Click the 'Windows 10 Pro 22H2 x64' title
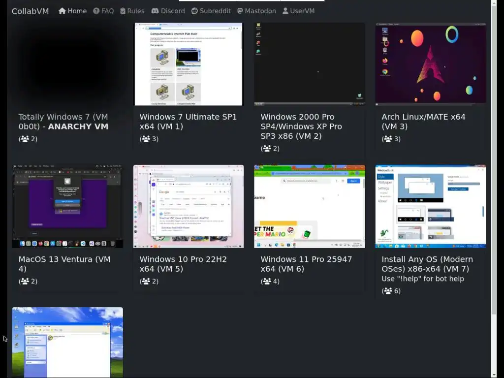Screen dimensions: 504x378 tap(183, 264)
